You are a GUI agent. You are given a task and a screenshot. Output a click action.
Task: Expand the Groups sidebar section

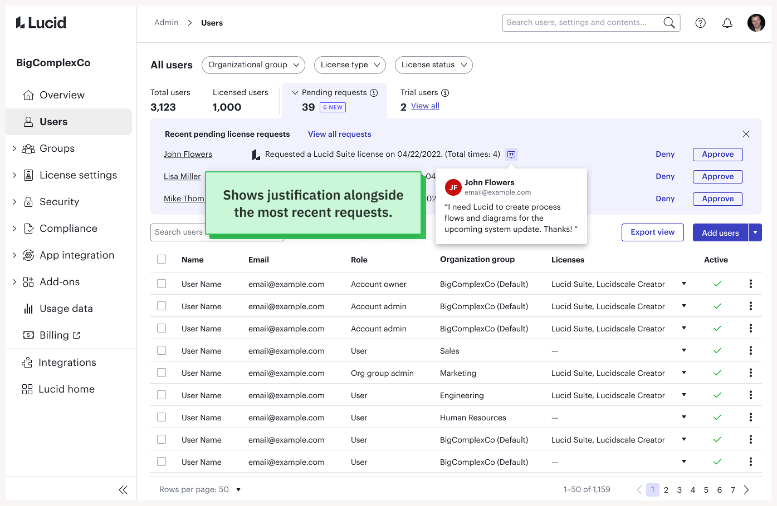[14, 148]
